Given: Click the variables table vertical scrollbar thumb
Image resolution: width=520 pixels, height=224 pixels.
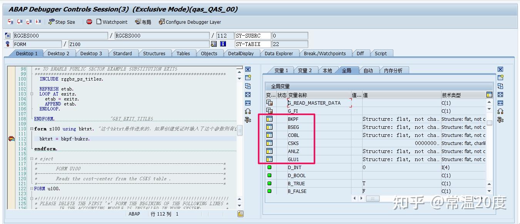Looking at the screenshot, I should [490, 123].
